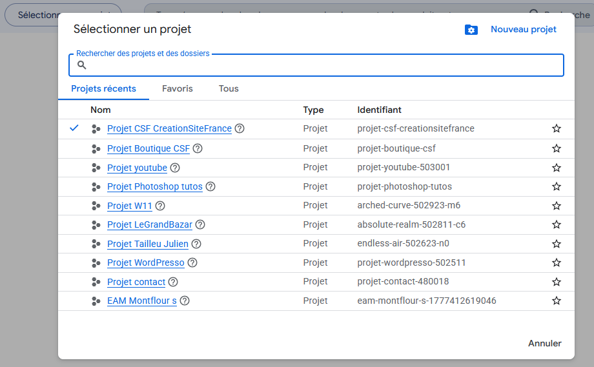The width and height of the screenshot is (594, 367).
Task: Switch to the Projets récents tab
Action: click(103, 88)
